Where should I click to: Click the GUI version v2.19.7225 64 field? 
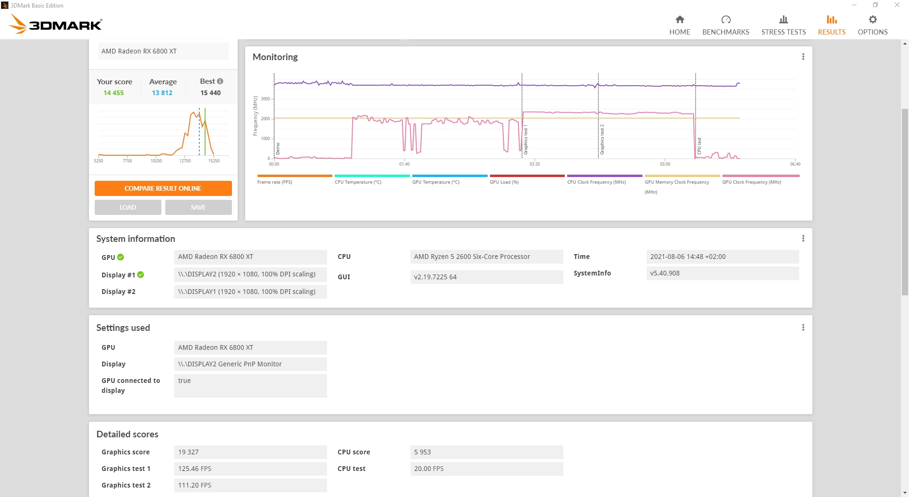pos(487,277)
